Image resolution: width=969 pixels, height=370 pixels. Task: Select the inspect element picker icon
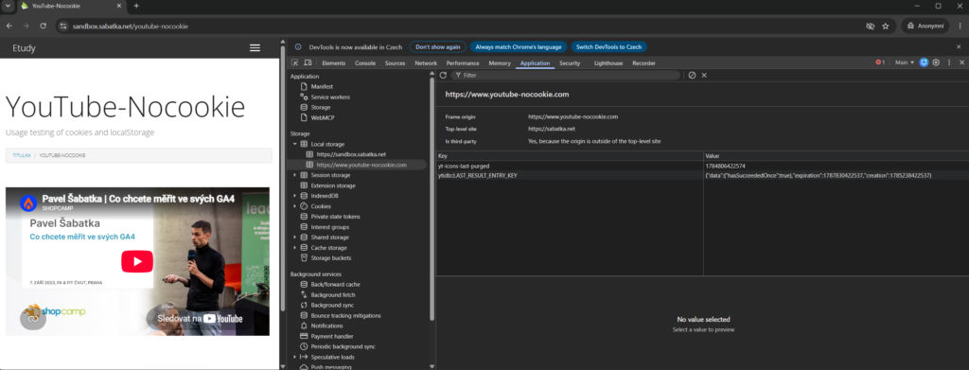(x=295, y=62)
